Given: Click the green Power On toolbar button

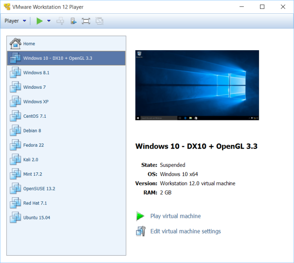Looking at the screenshot, I should (40, 21).
